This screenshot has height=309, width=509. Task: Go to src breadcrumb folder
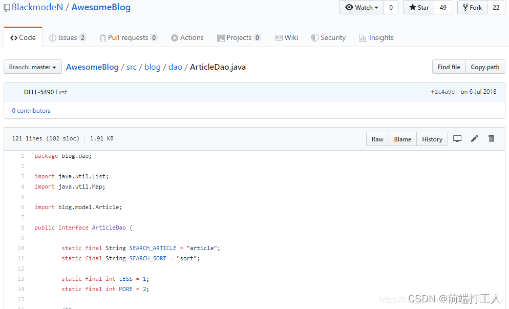[132, 67]
